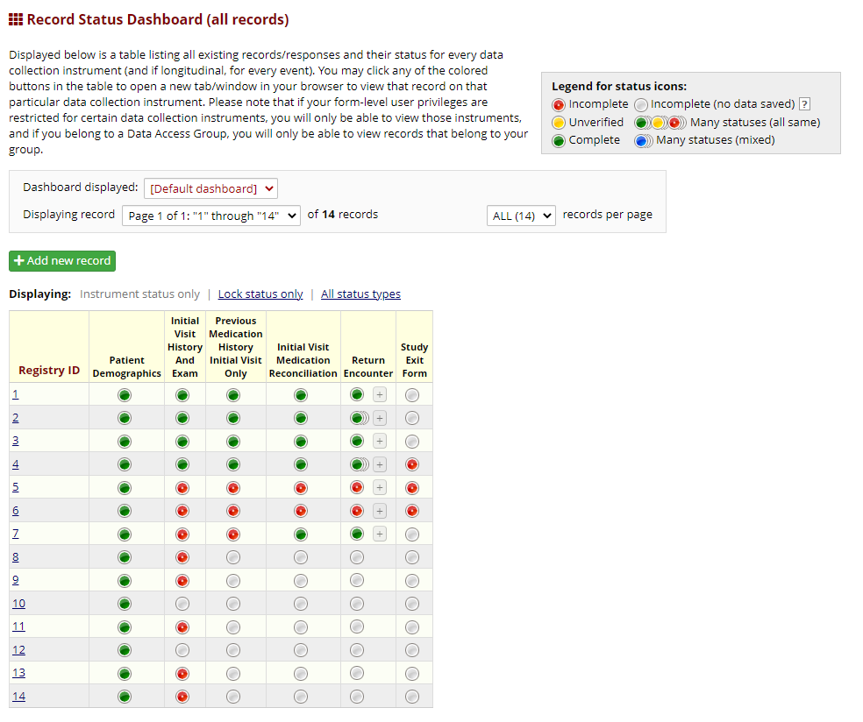Viewport: 863px width, 722px height.
Task: Click record 2 Return Encounter stacked status icon
Action: pyautogui.click(x=360, y=419)
